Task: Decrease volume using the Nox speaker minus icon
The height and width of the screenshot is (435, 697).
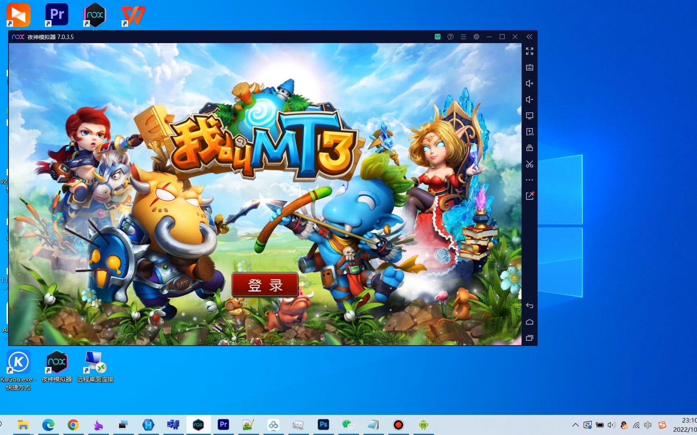Action: (x=530, y=99)
